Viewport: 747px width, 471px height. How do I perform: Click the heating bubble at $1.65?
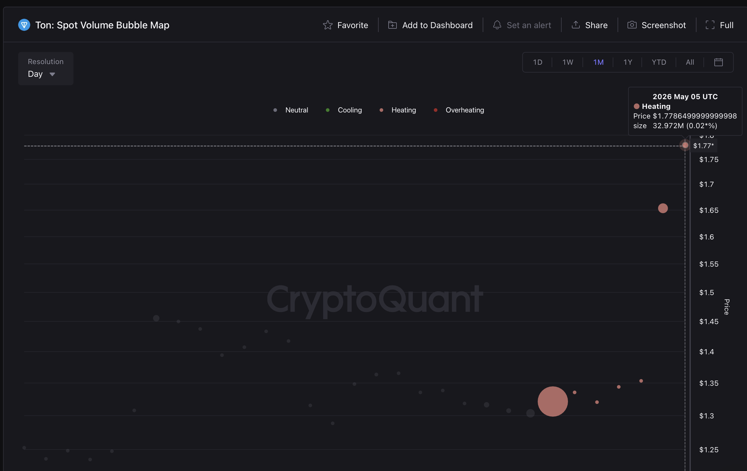click(x=663, y=208)
